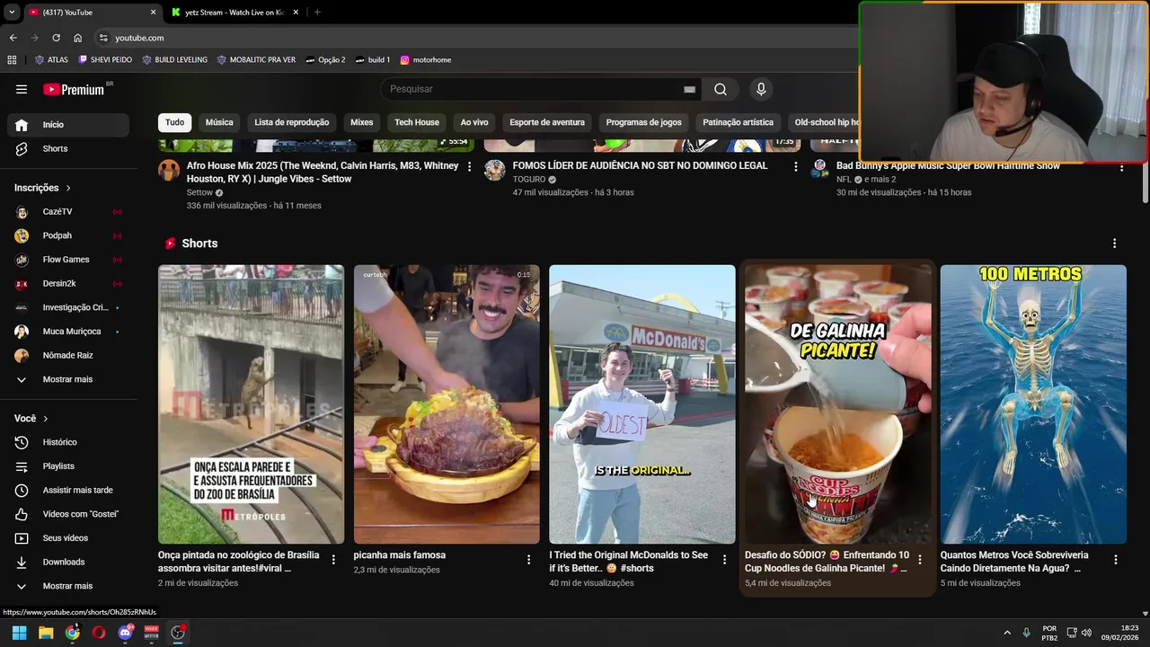Start voice search with the microphone
The height and width of the screenshot is (647, 1150).
[x=761, y=89]
